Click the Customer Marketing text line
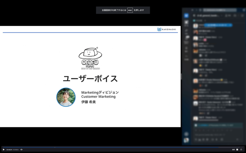The image size is (246, 153). pos(98,97)
